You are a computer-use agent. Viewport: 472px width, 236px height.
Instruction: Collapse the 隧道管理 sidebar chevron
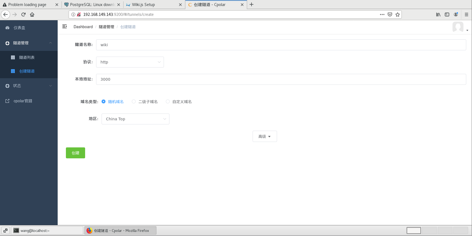51,43
